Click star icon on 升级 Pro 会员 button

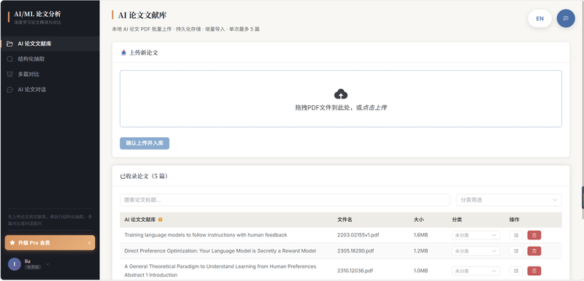(12, 242)
